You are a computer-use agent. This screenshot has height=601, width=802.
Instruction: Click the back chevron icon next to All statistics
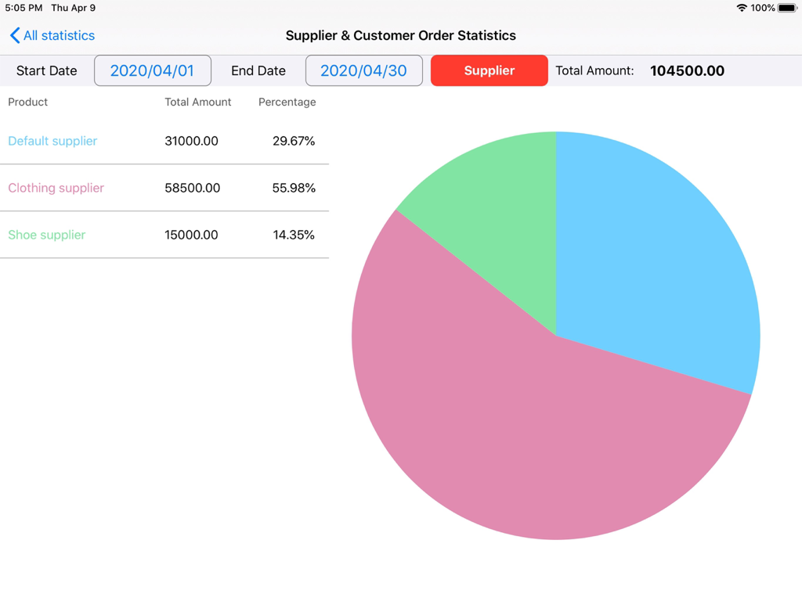tap(13, 35)
